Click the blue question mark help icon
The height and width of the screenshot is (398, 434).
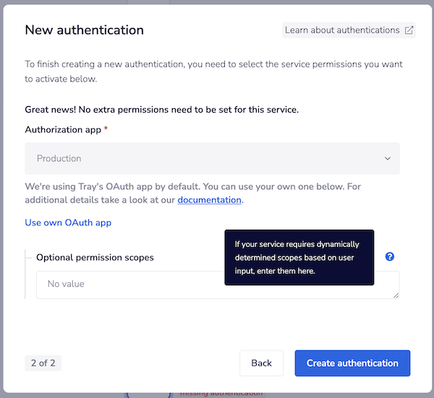pos(390,256)
